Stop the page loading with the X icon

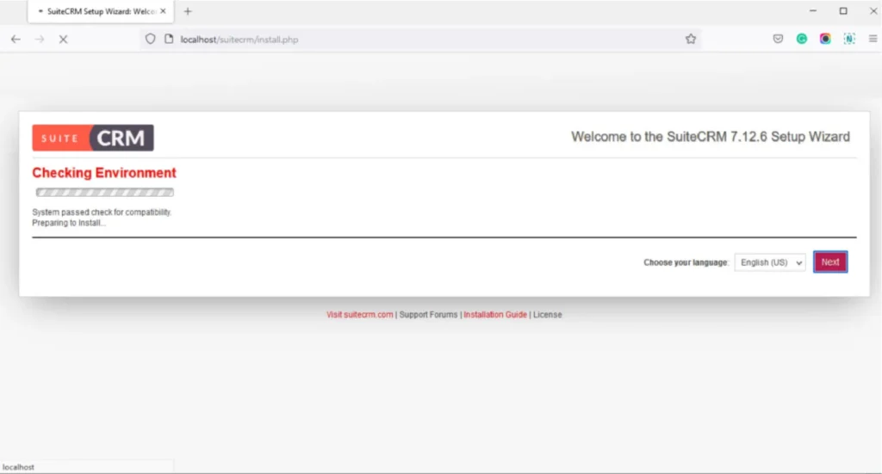point(63,39)
